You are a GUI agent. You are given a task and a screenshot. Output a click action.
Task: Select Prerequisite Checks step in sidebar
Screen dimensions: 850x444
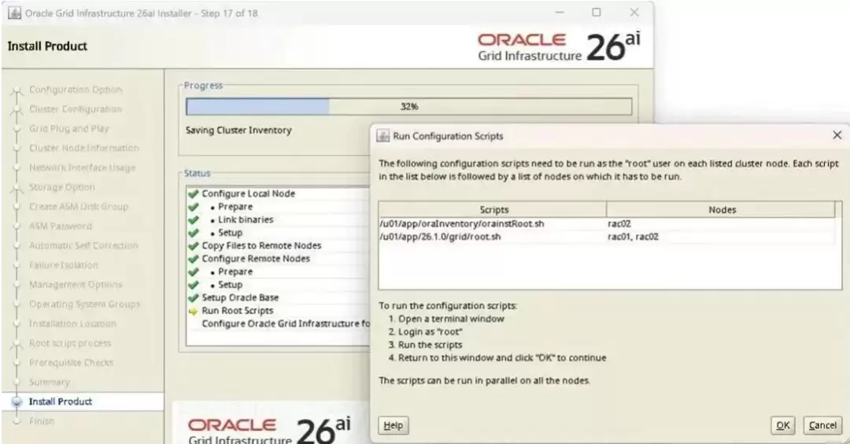[x=72, y=363]
